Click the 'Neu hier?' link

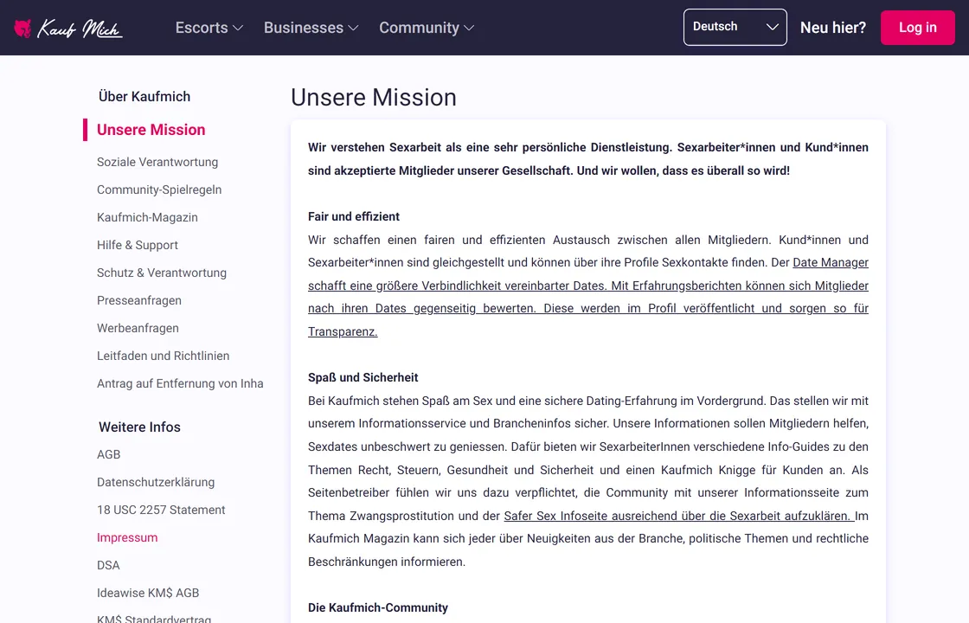tap(833, 28)
